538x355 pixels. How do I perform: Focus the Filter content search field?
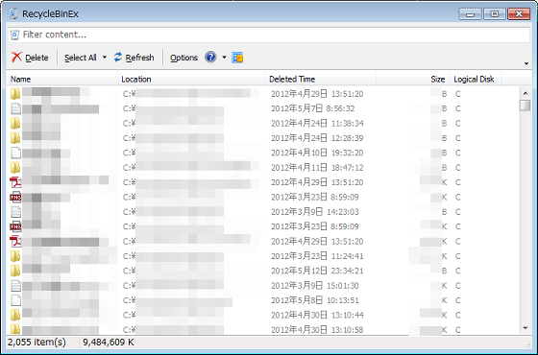click(x=269, y=35)
